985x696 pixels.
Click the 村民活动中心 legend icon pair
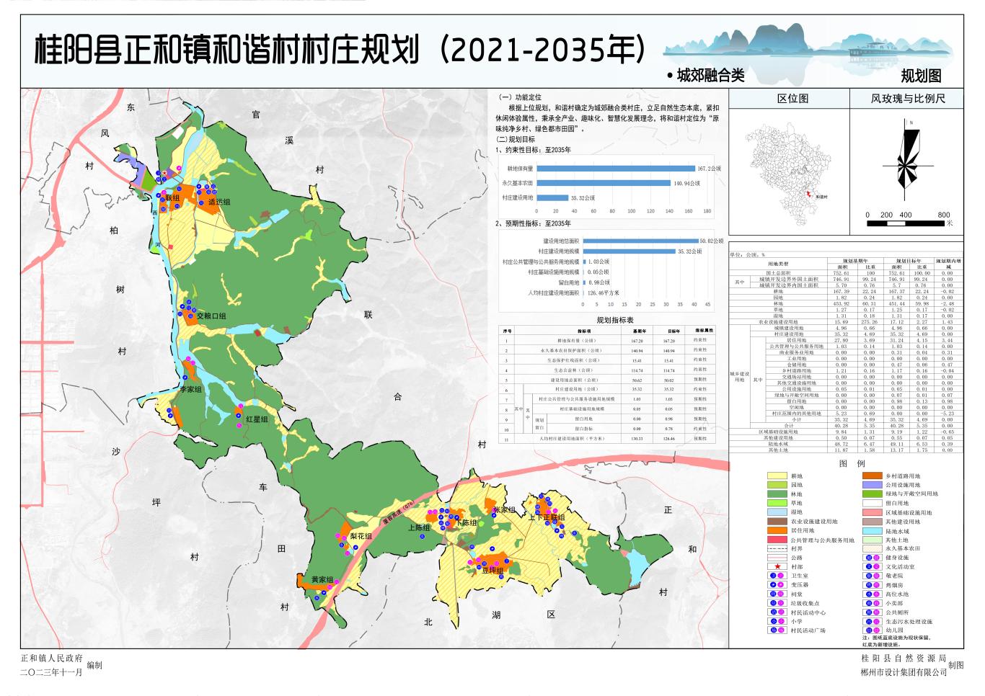tap(777, 612)
